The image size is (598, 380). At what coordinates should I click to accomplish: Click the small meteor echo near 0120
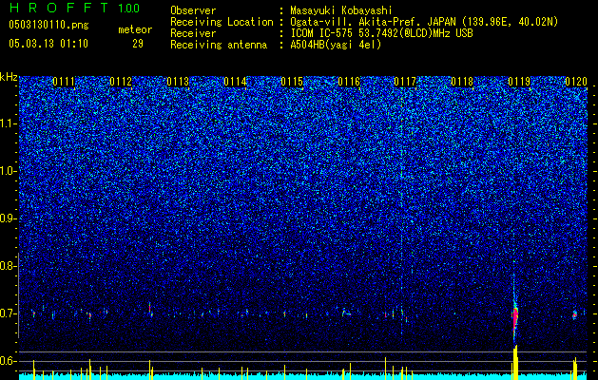click(575, 314)
